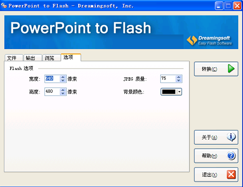This screenshot has height=187, width=243.
Task: Increase JPEG 质量 with up arrow
Action: (178, 77)
